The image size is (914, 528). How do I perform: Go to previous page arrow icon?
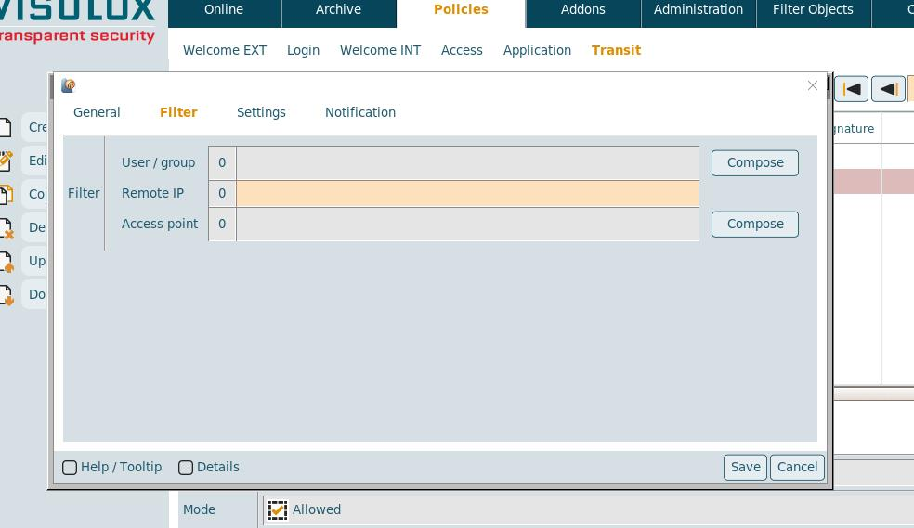tap(888, 89)
